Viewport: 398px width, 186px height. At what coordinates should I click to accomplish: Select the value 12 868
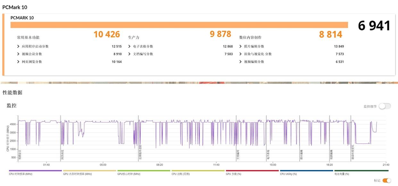[228, 46]
